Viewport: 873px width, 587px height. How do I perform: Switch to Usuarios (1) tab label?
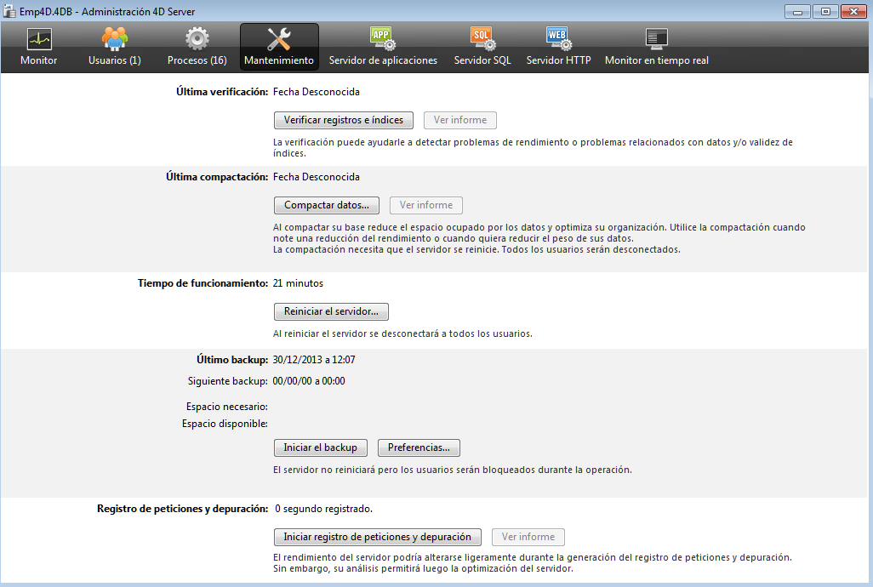pos(114,60)
